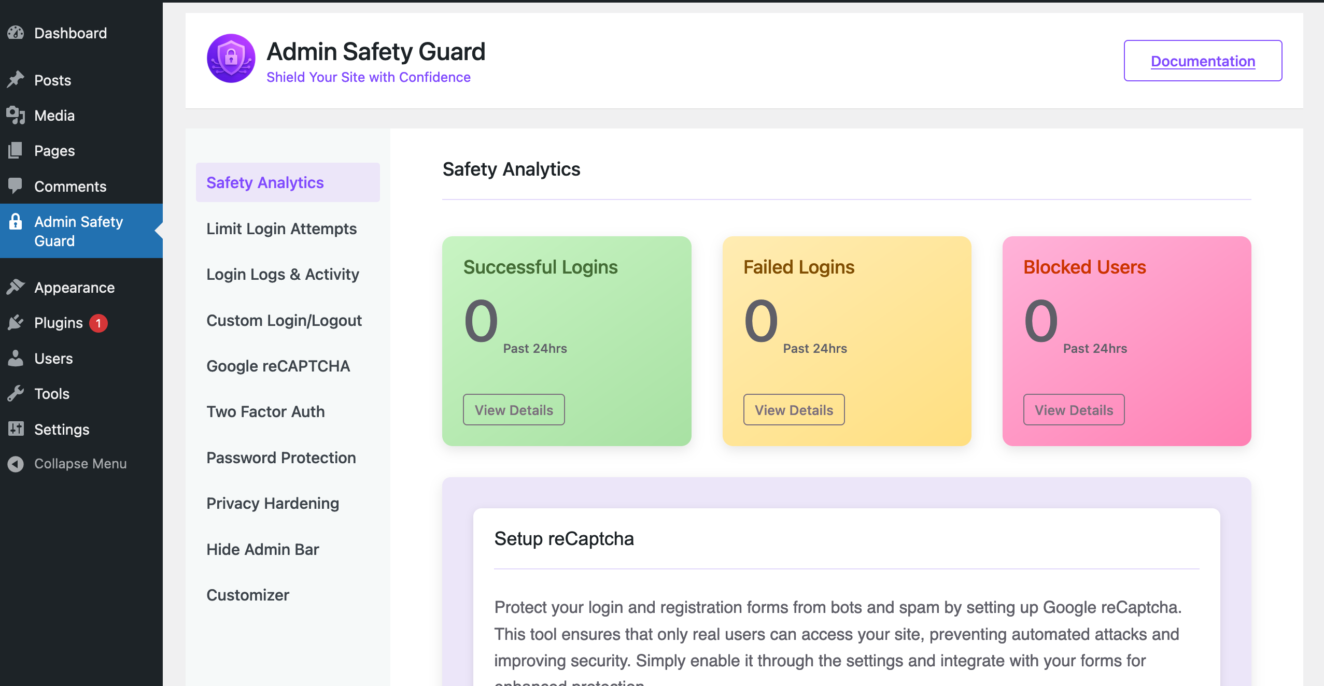View Details for Failed Logins

click(x=794, y=410)
